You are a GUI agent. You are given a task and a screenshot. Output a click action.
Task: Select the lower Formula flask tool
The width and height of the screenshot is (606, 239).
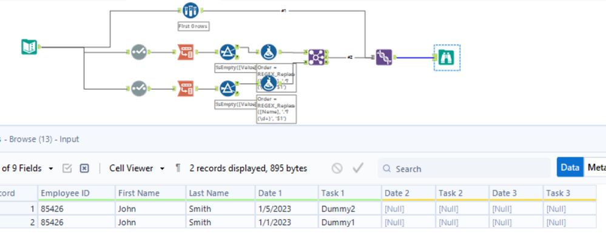[269, 83]
